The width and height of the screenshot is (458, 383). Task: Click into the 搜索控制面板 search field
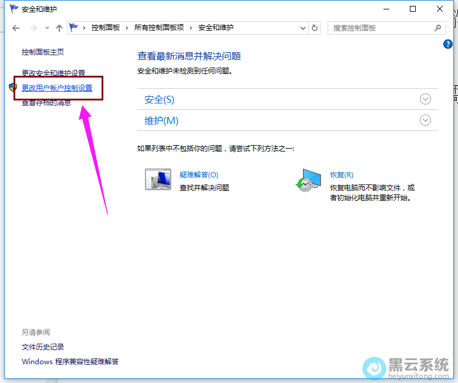[x=379, y=28]
